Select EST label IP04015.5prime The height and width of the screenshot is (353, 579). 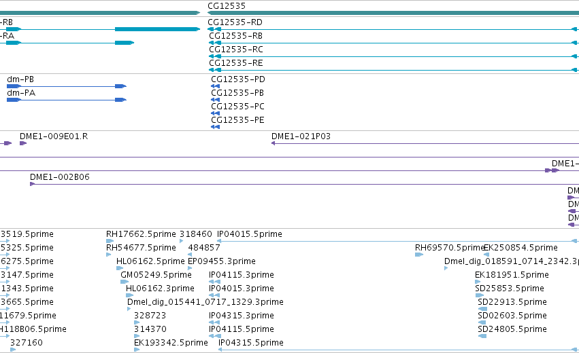tap(250, 234)
